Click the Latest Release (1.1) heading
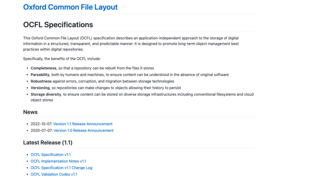The height and width of the screenshot is (181, 323). 48,143
